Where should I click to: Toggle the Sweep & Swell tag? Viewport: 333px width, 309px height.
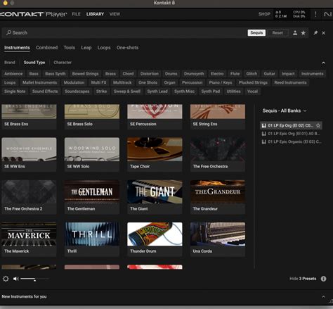pyautogui.click(x=127, y=92)
